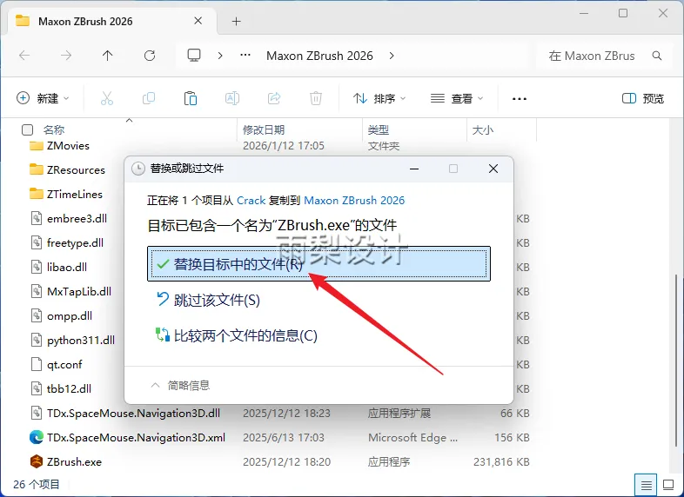Sort by the 类型 column header
The height and width of the screenshot is (497, 684).
(378, 129)
